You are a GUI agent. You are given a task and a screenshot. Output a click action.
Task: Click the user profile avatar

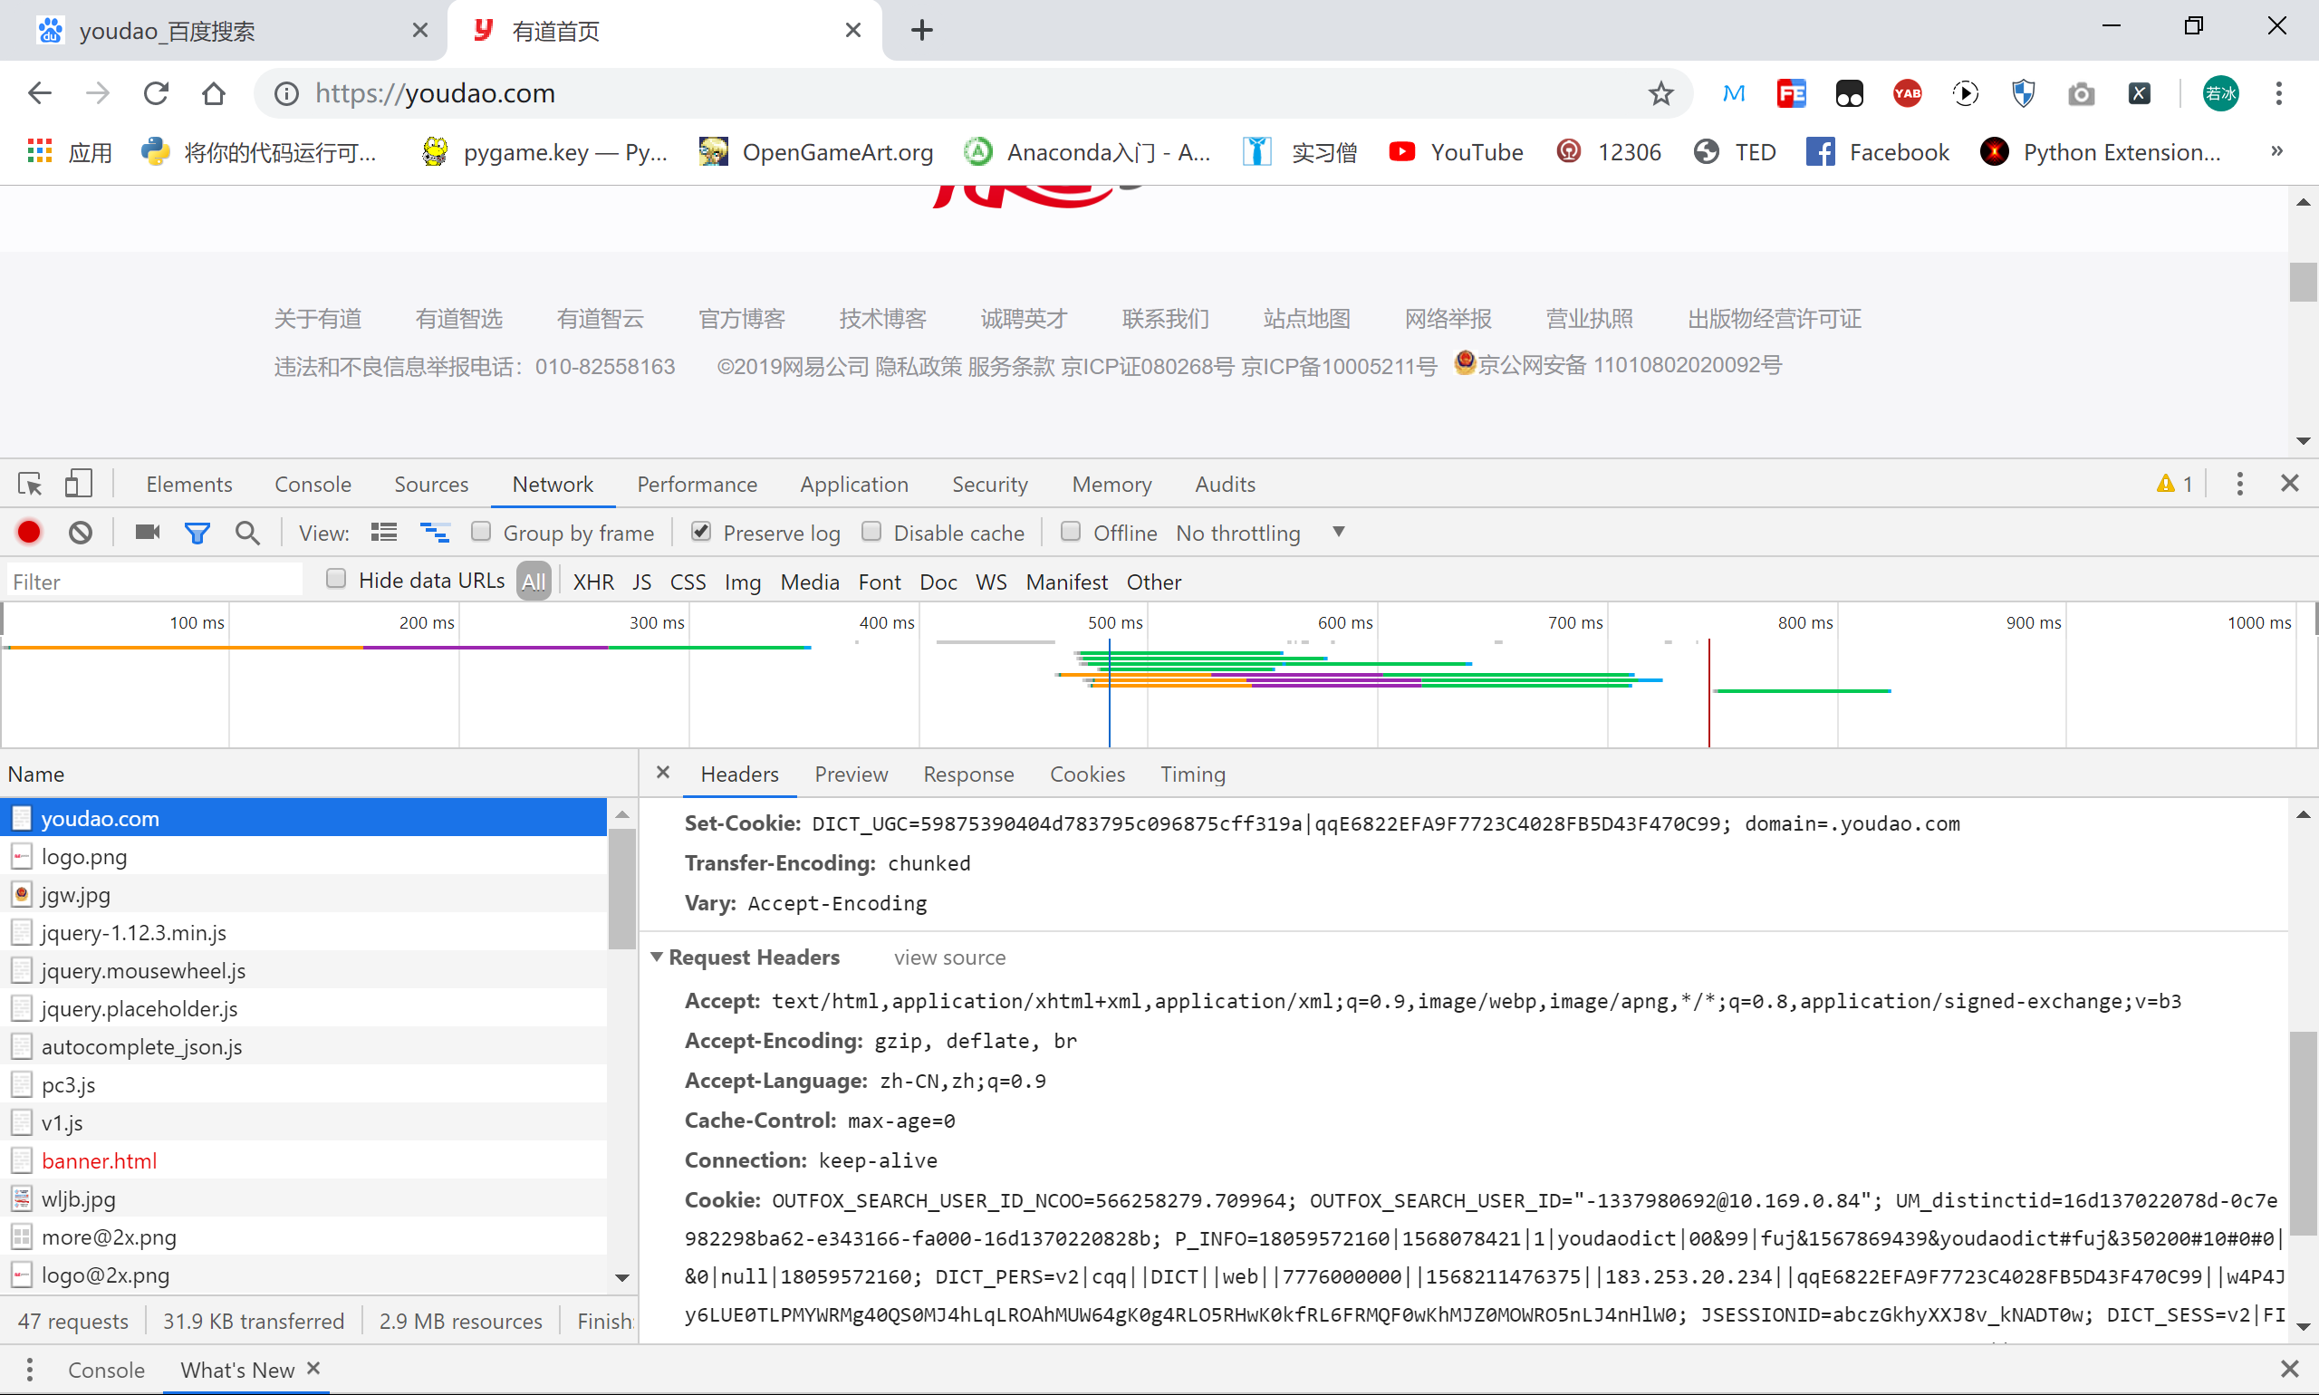tap(2220, 93)
